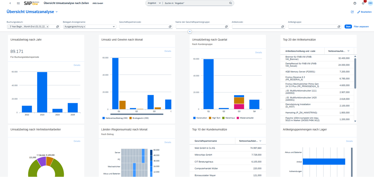Sort the Nettoverkaufsbetrag column in Artikelumsätze table
Screen dimensions: 374x177
point(348,51)
